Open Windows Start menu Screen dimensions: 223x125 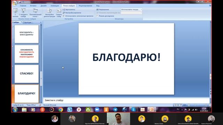15,110
